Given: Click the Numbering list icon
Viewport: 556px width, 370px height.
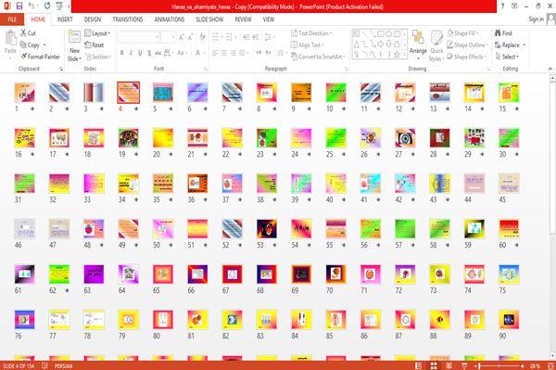Looking at the screenshot, I should point(230,37).
